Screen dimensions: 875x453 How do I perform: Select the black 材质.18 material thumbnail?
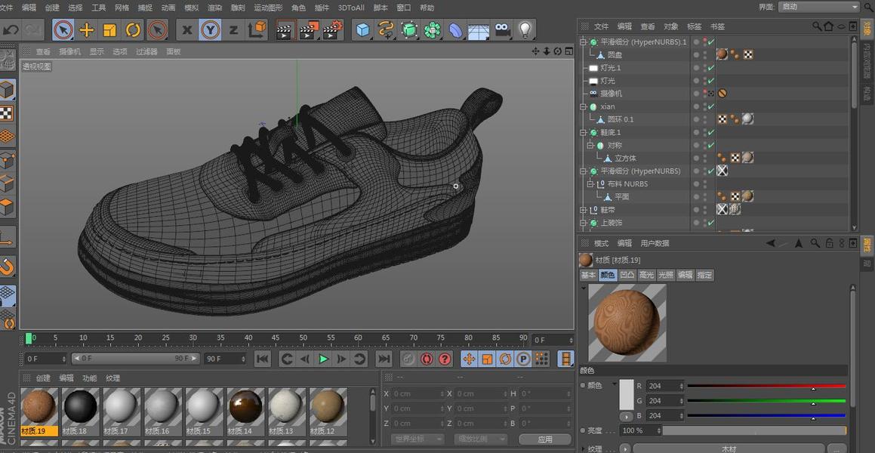(x=79, y=408)
